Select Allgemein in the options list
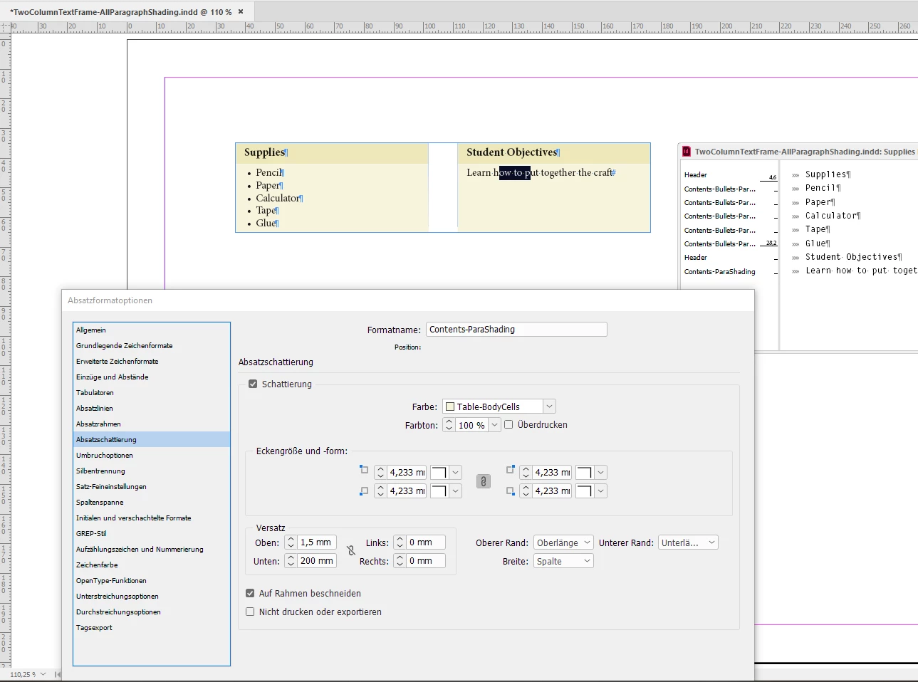 152,330
